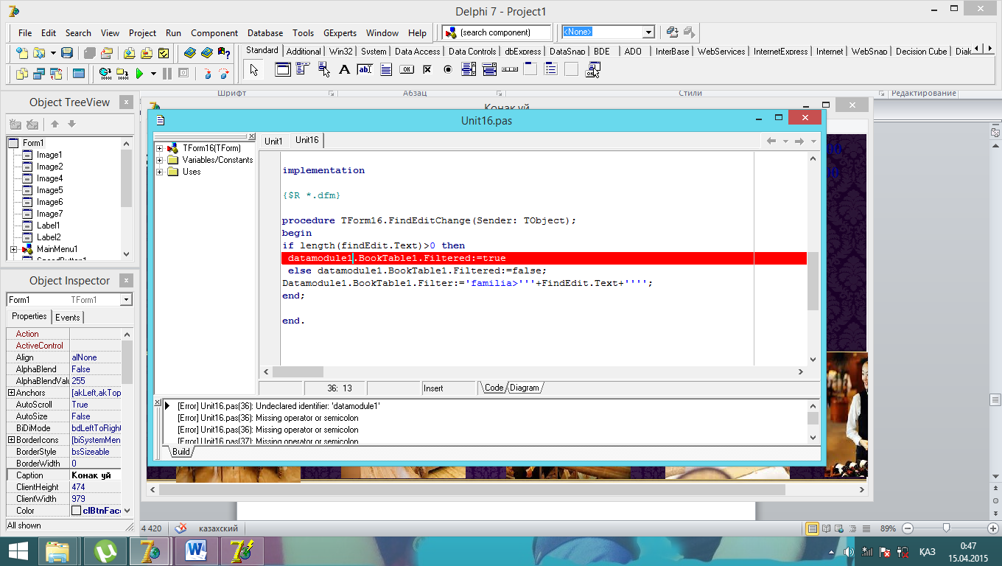Select the MainMenu component icon
Screen dimensions: 1002x566
[x=302, y=69]
